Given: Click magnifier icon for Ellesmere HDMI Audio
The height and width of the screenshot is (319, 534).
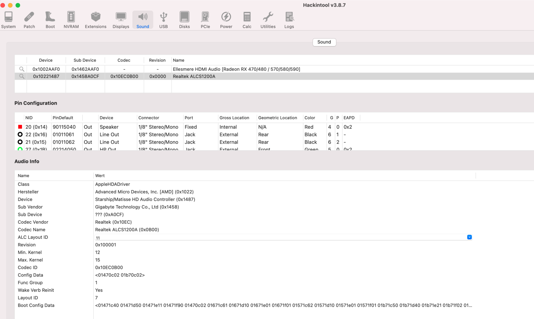Looking at the screenshot, I should click(x=22, y=69).
